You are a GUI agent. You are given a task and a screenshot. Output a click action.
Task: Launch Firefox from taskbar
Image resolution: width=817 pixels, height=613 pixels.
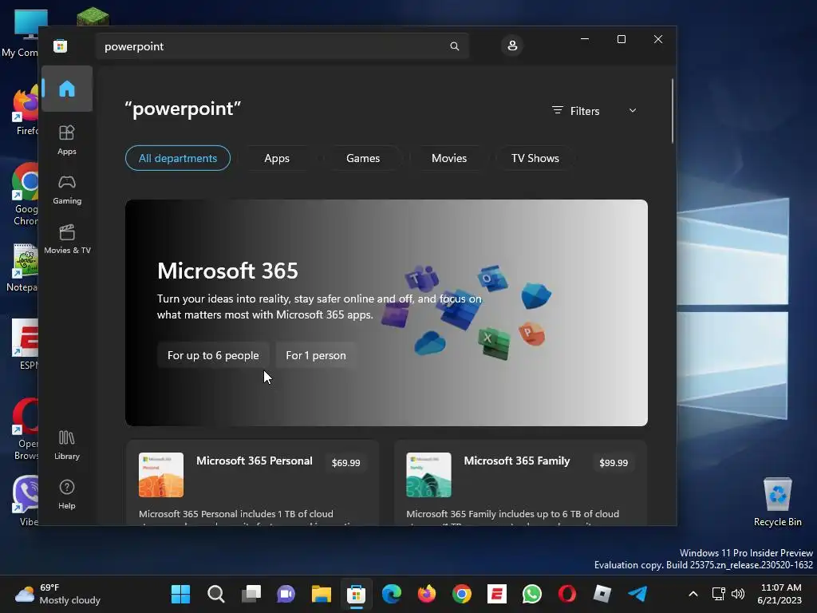[x=427, y=594]
